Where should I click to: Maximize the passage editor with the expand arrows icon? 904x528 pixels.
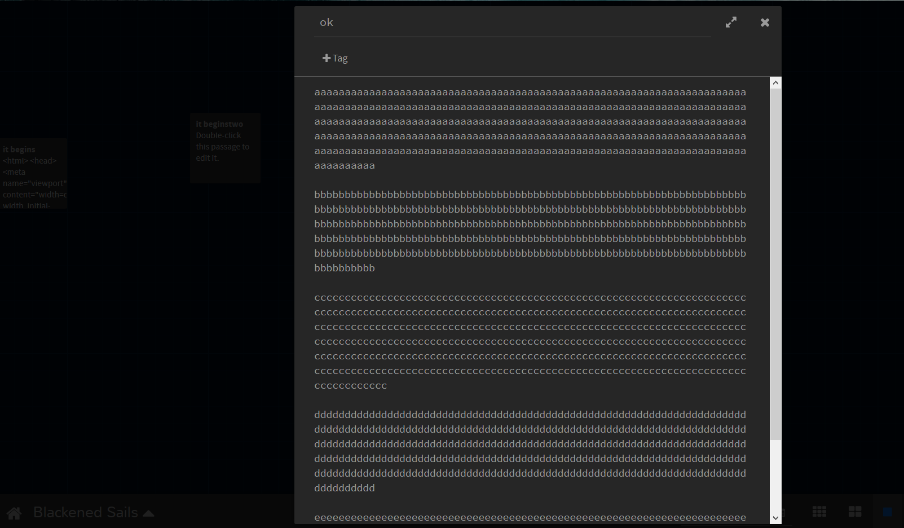click(x=731, y=22)
